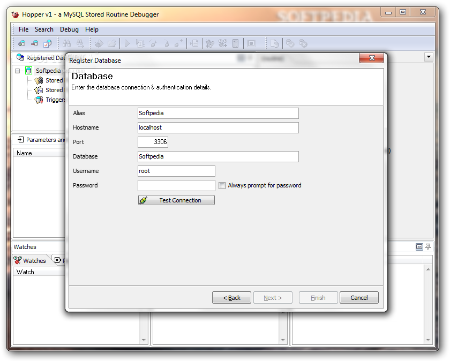450x362 pixels.
Task: Click the copy database document icon
Action: [x=275, y=43]
